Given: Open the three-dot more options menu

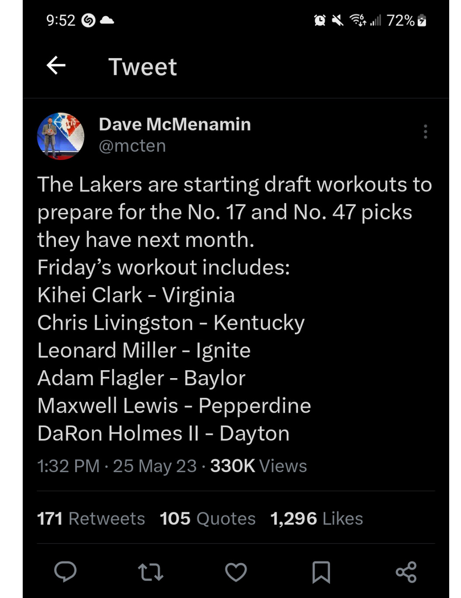Looking at the screenshot, I should coord(425,132).
